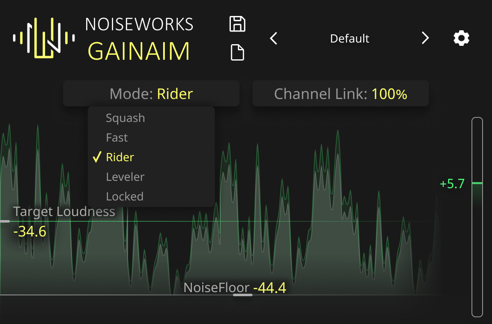Click the Target Loudness slider handle
492x324 pixels.
tap(4, 221)
